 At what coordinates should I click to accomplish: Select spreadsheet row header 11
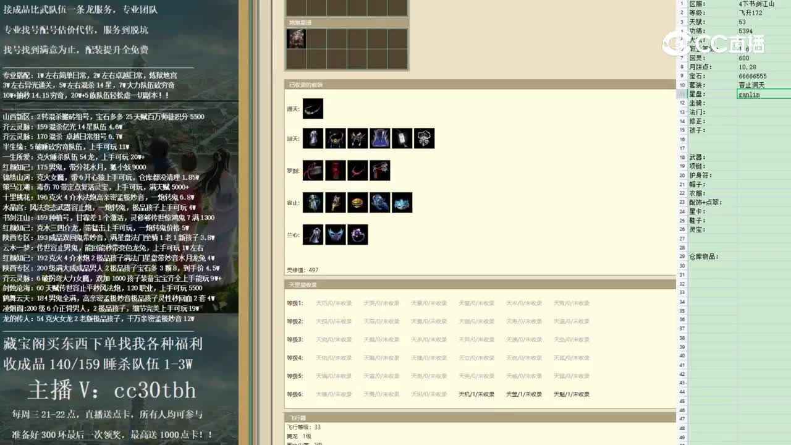coord(682,95)
